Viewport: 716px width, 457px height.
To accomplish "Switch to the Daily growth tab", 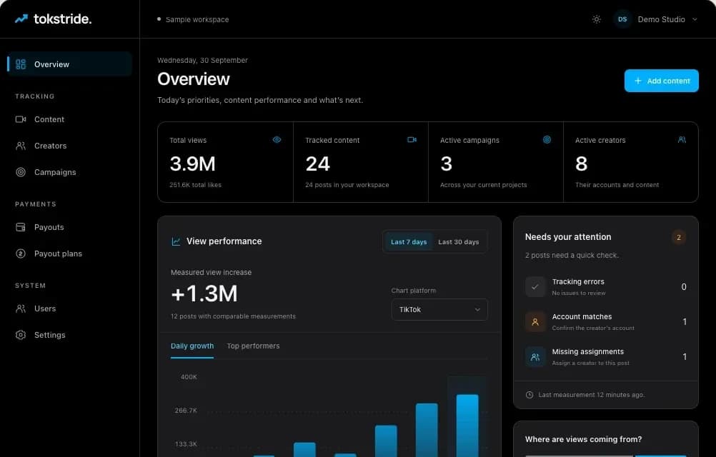I will (x=192, y=346).
